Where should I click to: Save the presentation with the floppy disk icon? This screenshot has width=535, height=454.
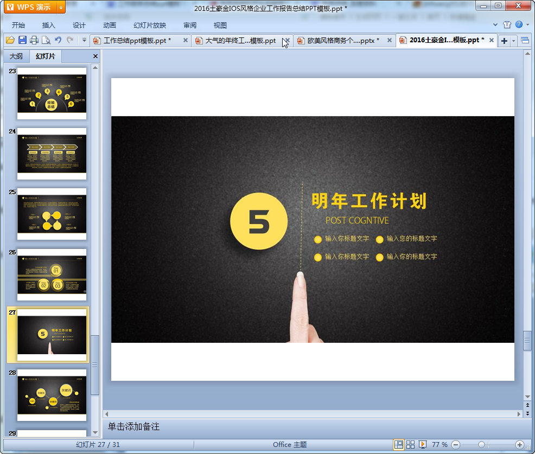pyautogui.click(x=22, y=40)
